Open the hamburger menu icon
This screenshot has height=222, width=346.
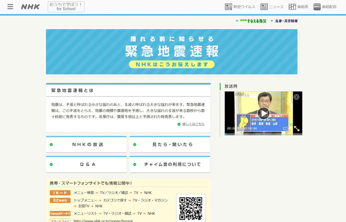(10, 6)
